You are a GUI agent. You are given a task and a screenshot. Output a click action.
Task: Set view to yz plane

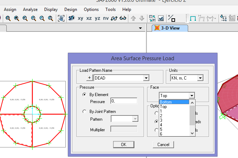click(98, 18)
